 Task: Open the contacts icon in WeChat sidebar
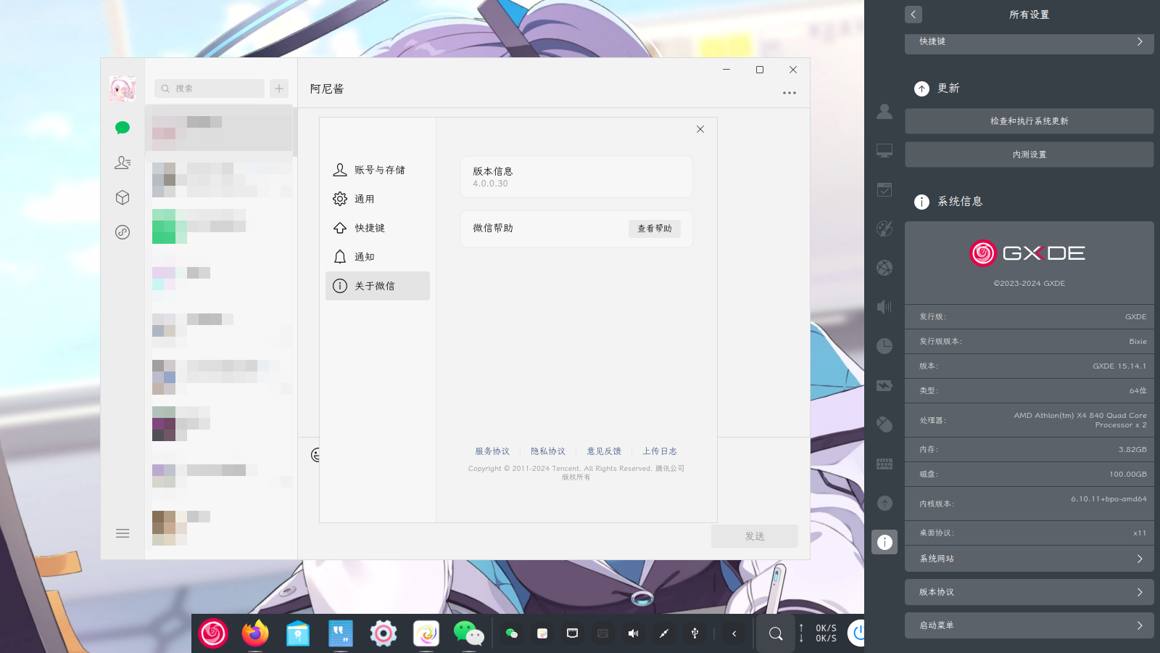pyautogui.click(x=123, y=163)
